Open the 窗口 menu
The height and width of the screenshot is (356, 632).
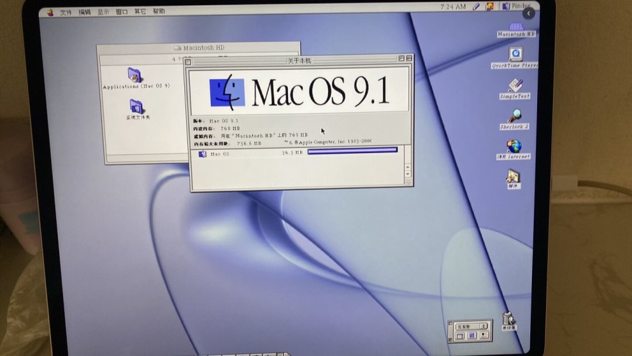122,12
